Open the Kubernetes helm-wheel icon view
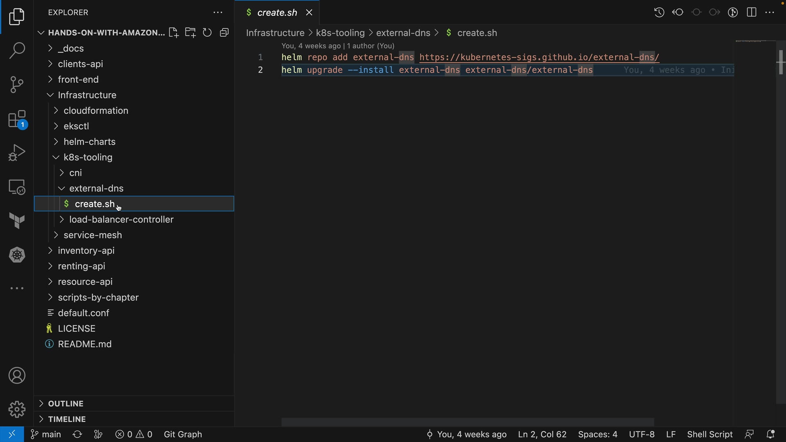 coord(17,255)
